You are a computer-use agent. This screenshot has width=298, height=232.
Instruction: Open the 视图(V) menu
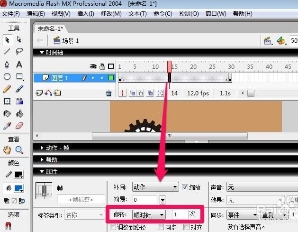[x=61, y=14]
